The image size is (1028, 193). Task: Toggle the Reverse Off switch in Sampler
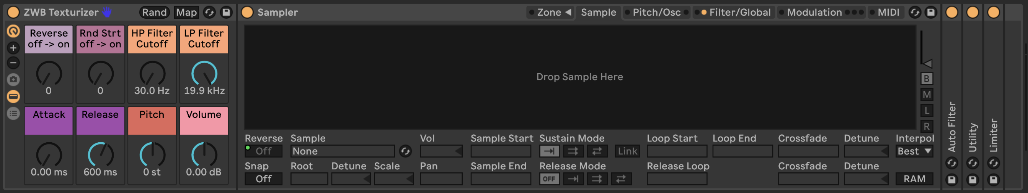[263, 151]
